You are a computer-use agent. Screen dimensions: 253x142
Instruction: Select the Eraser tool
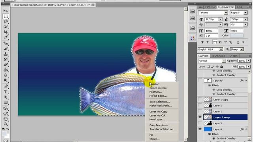[x=6, y=65]
